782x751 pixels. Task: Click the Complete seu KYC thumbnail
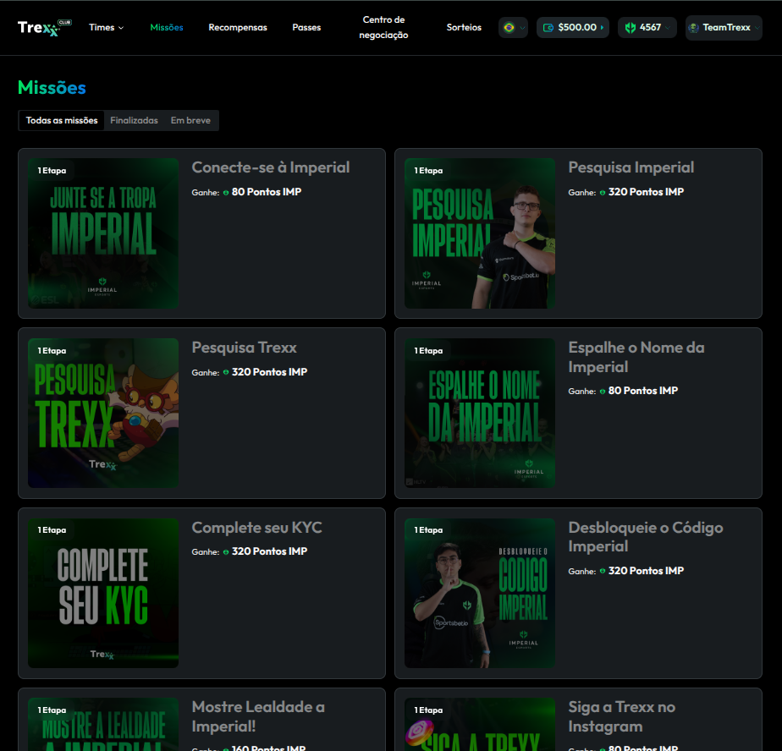[x=103, y=593]
